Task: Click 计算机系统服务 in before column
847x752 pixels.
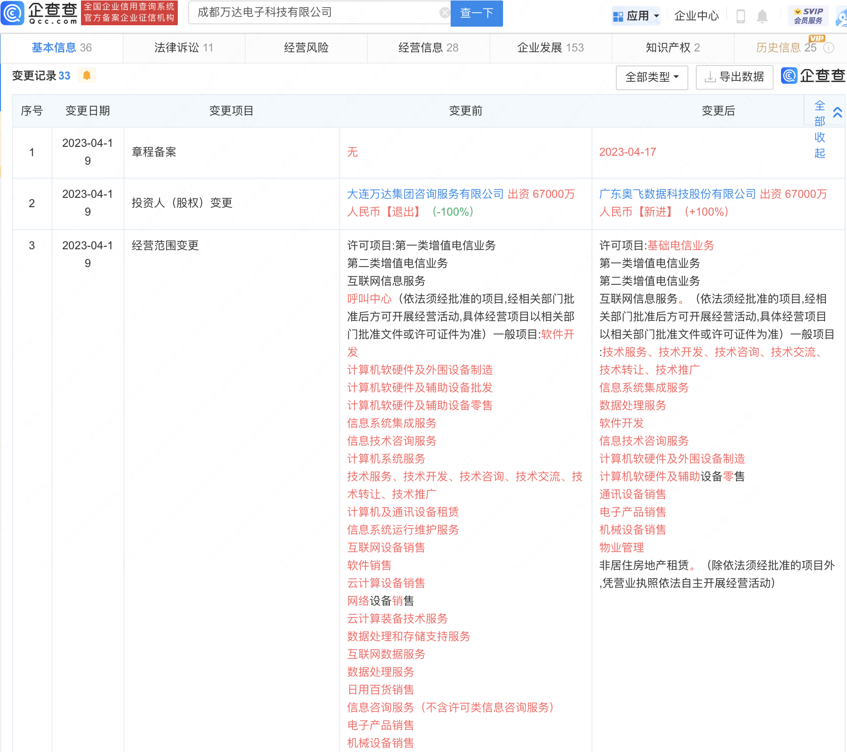Action: tap(386, 459)
